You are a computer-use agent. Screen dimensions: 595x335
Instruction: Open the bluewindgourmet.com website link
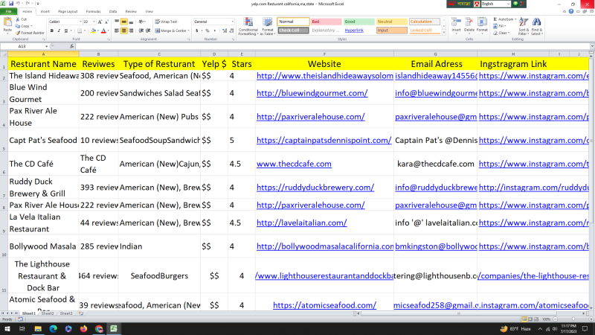tap(312, 93)
